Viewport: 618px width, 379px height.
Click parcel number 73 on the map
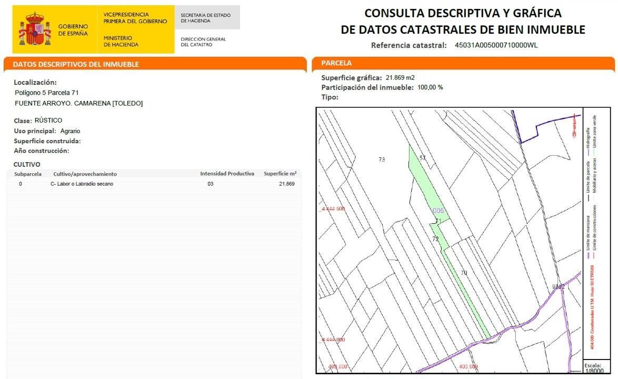click(382, 159)
